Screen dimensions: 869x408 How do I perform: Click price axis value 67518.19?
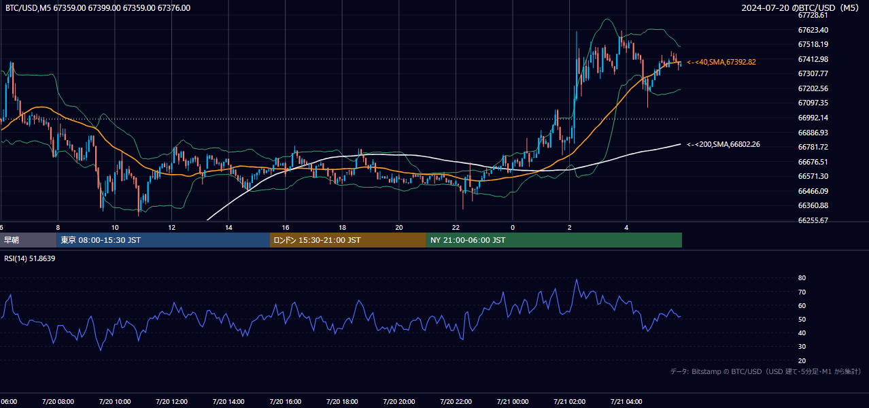point(813,44)
